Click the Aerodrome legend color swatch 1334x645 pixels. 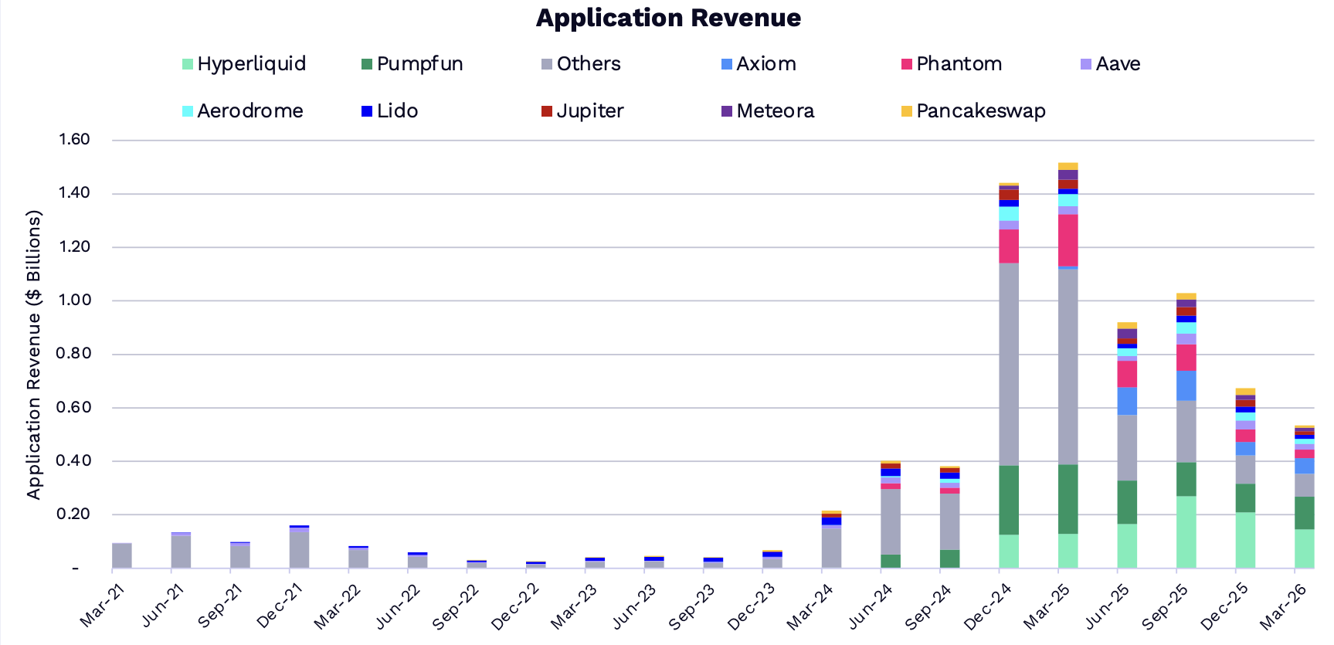point(187,111)
